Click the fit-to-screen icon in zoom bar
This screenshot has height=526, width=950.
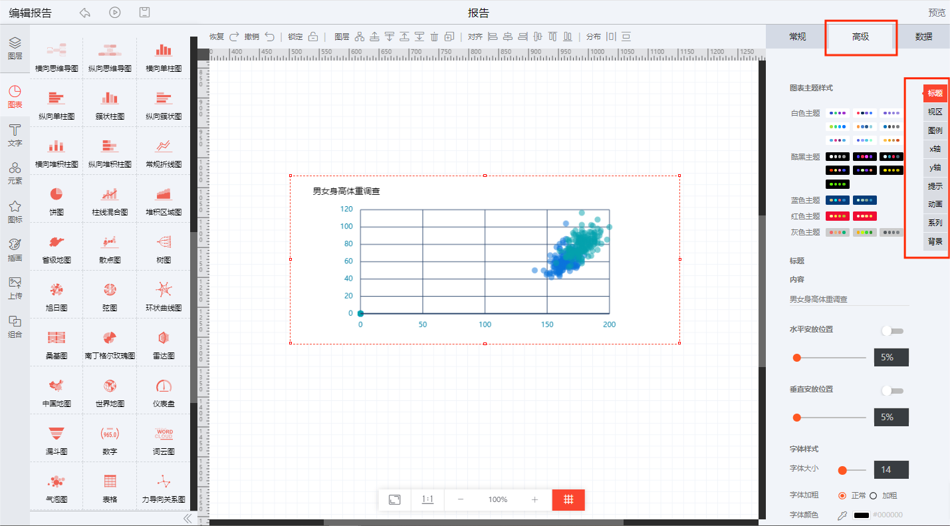tap(394, 499)
